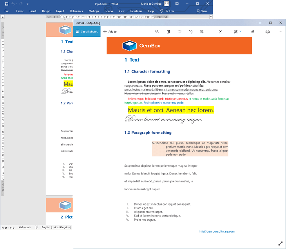Screen dimensions: 286x249
Task: Print the photo using printer icon
Action: click(268, 31)
